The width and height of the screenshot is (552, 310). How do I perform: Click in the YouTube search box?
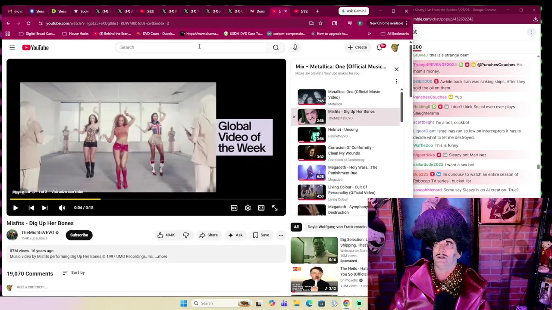pos(191,47)
